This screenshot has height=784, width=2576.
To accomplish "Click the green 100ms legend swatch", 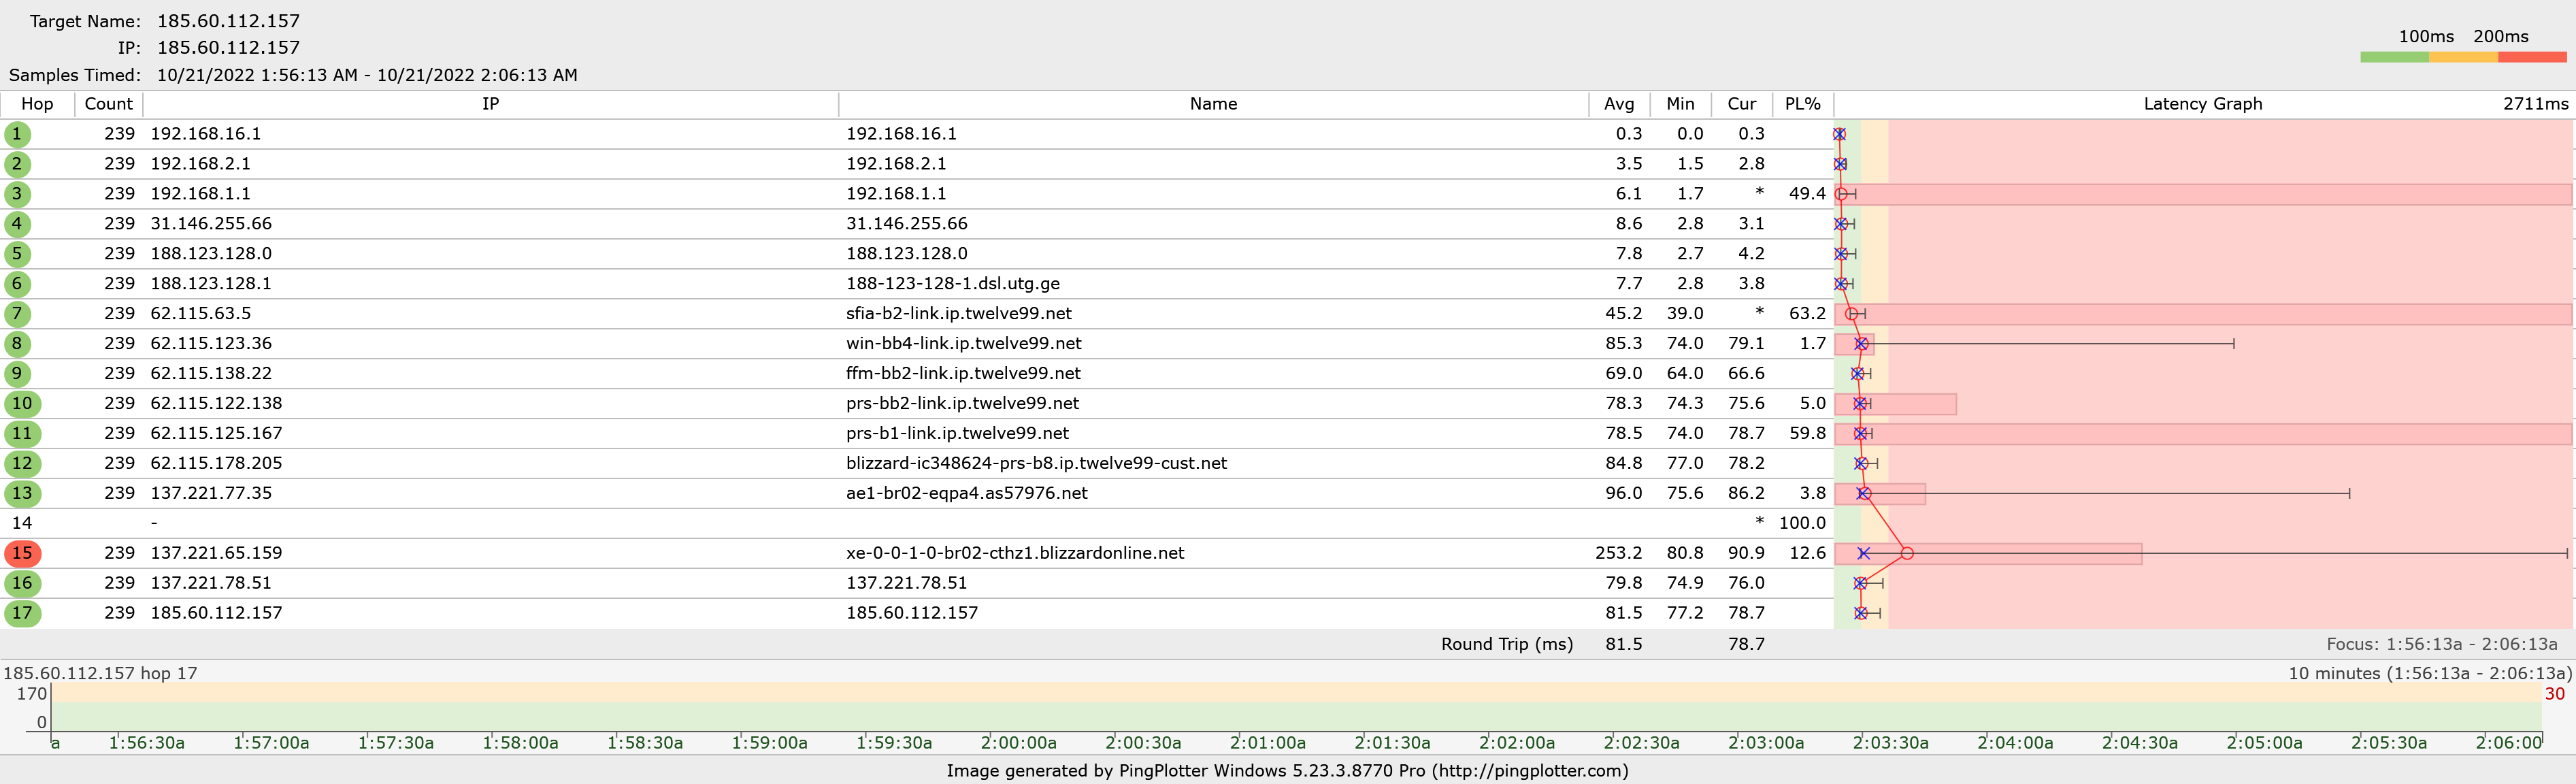I will (2394, 57).
